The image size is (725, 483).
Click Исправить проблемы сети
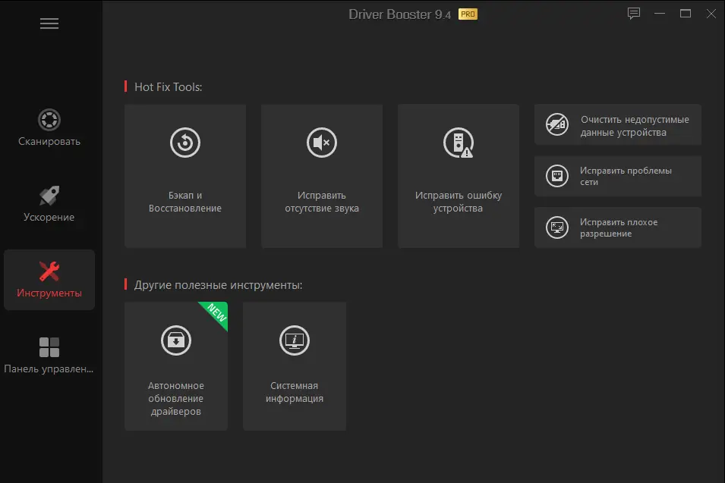coord(617,175)
